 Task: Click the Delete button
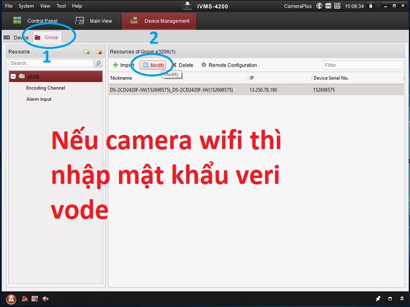(x=183, y=65)
